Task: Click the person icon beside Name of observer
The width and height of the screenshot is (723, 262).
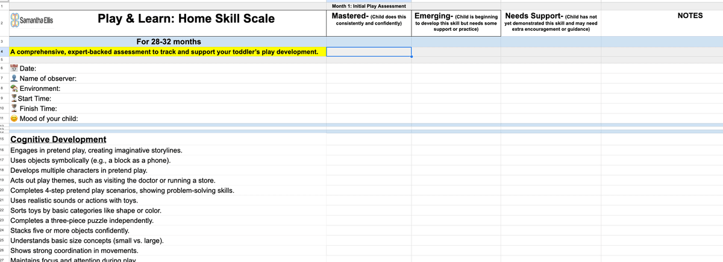Action: coord(14,79)
